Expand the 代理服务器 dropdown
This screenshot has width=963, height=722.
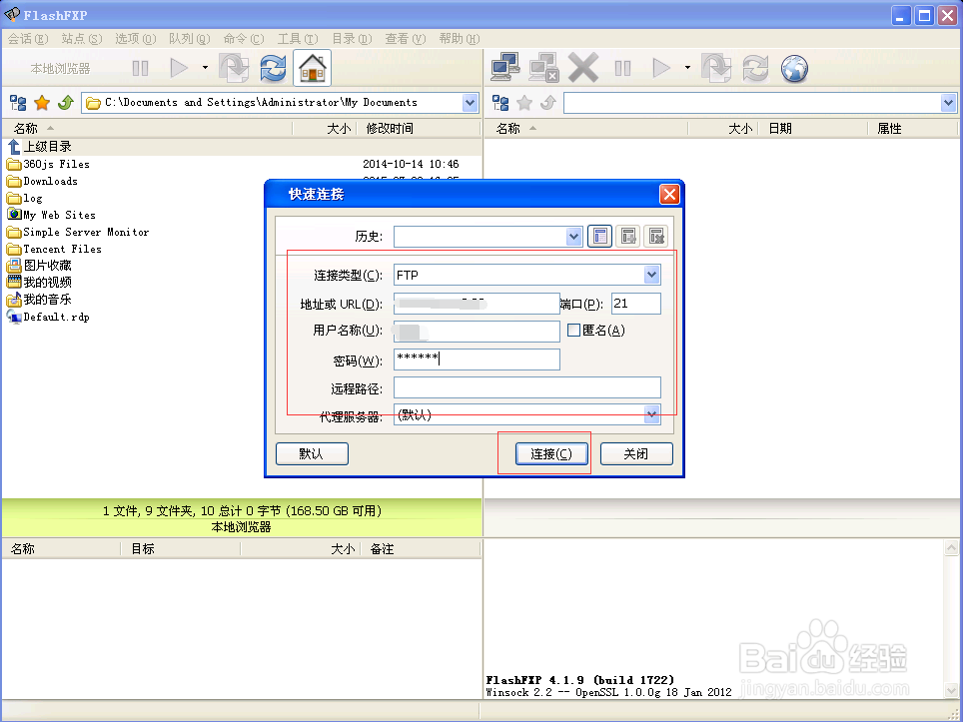point(651,415)
